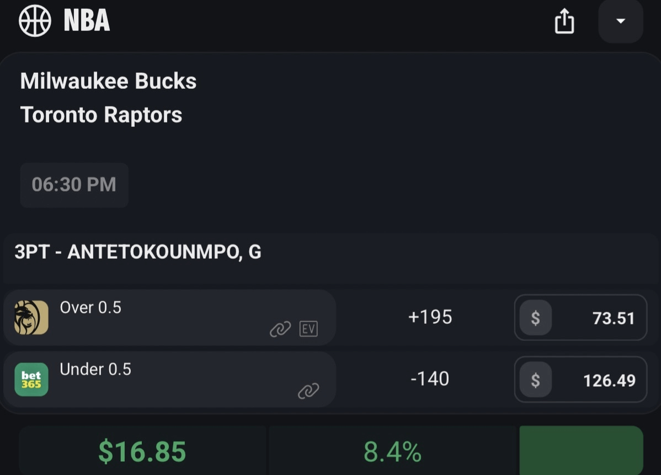Click the dollar sign beside the 126.49 stake

[535, 380]
